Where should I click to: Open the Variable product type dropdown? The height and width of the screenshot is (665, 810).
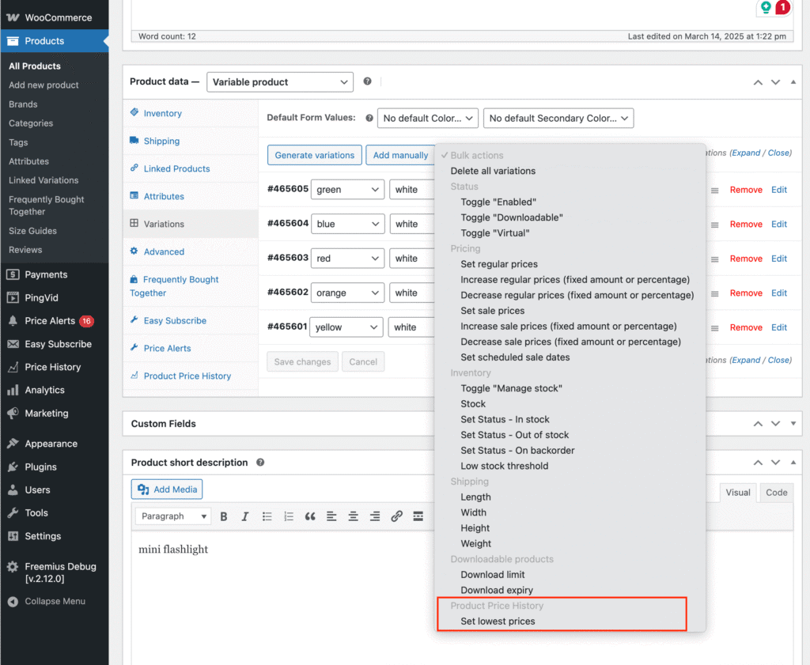279,82
